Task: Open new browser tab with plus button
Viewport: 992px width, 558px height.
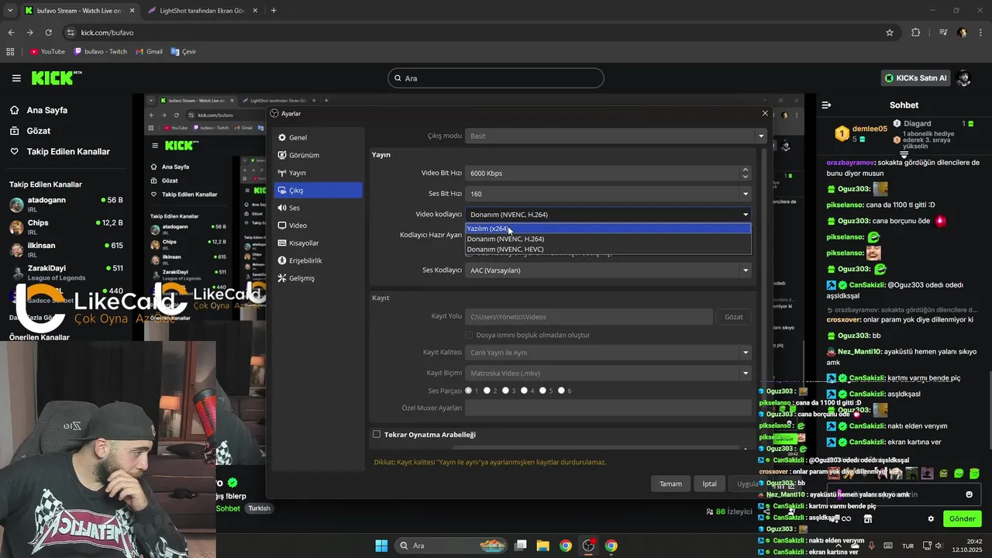Action: pos(274,11)
